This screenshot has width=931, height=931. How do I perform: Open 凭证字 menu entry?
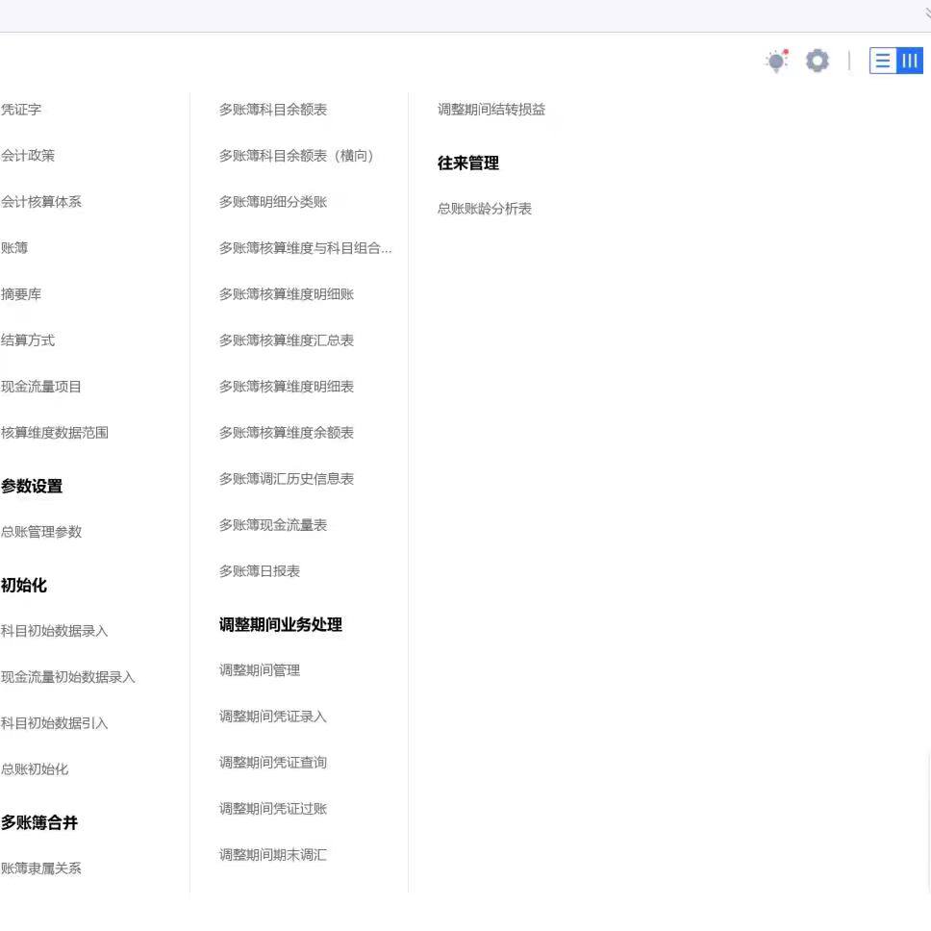tap(21, 110)
